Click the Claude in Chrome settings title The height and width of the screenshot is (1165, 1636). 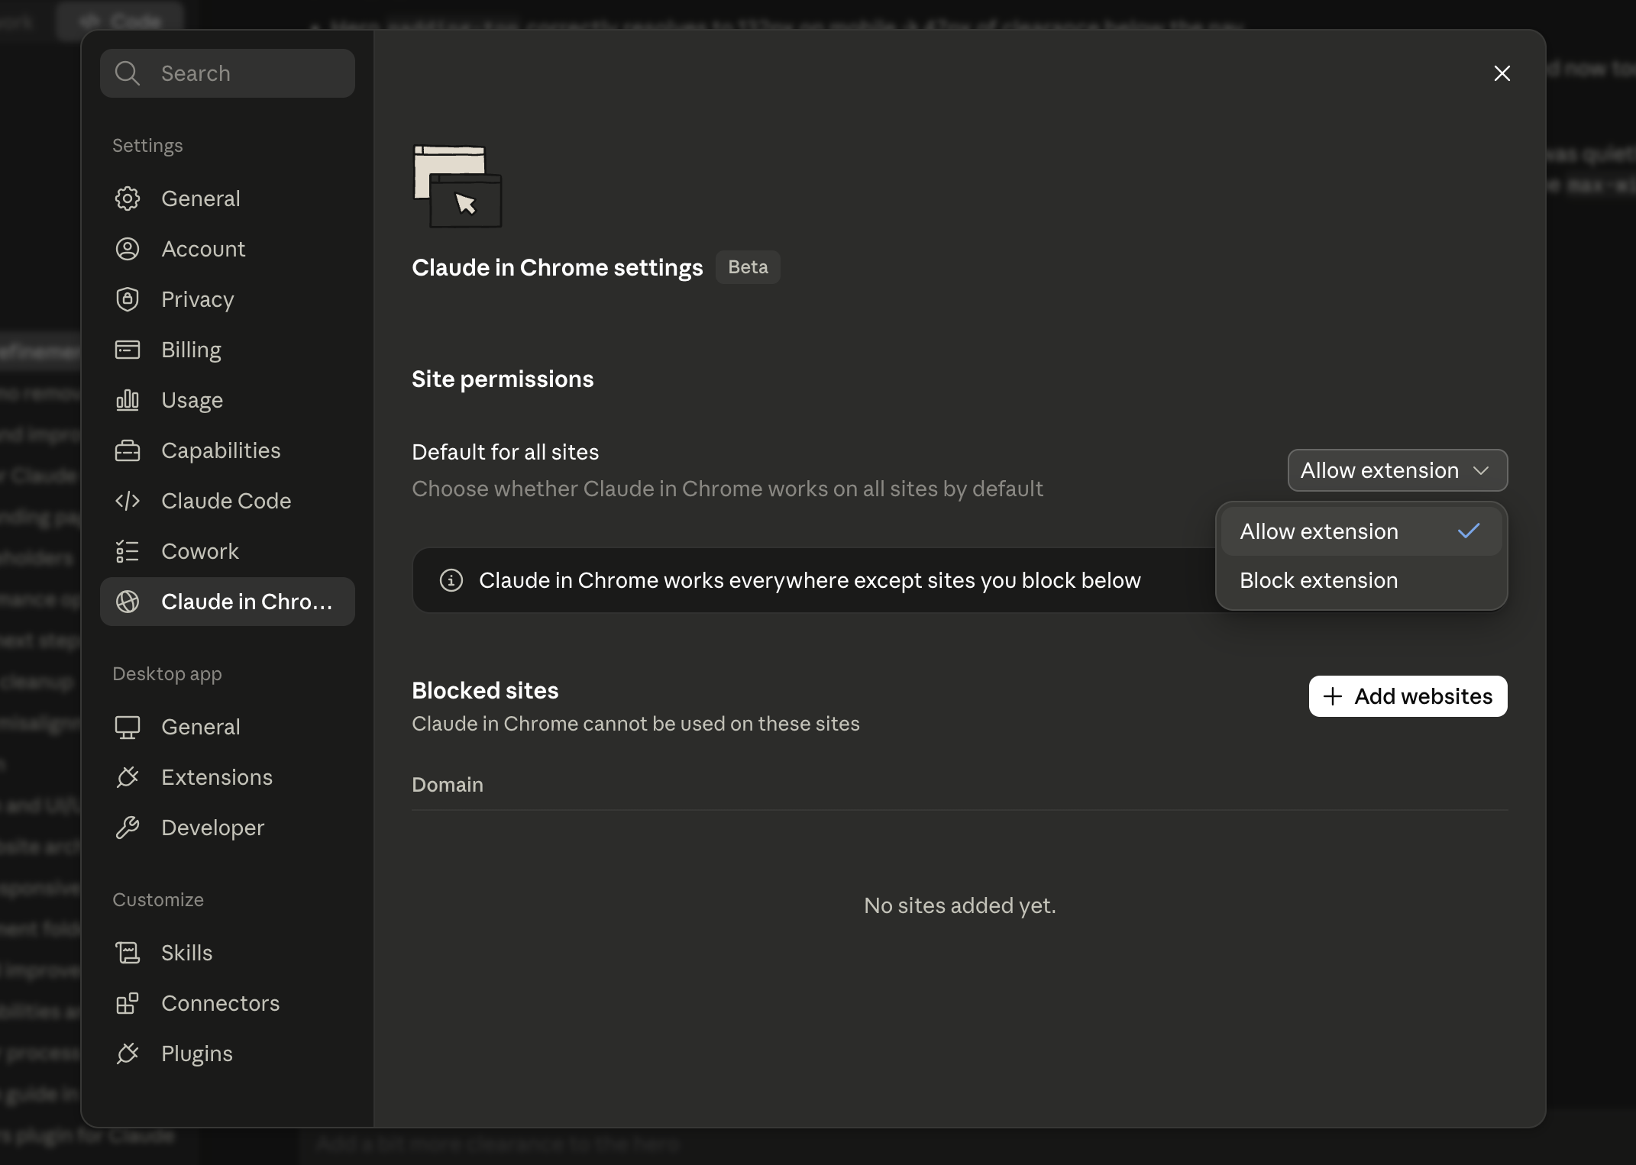pos(558,268)
